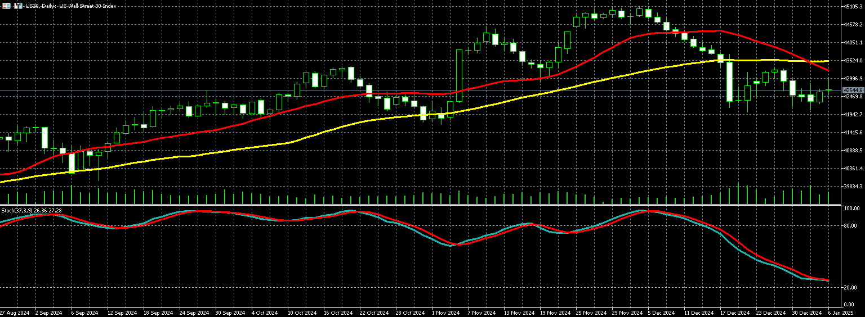Click the right end of red moving average

click(x=828, y=70)
